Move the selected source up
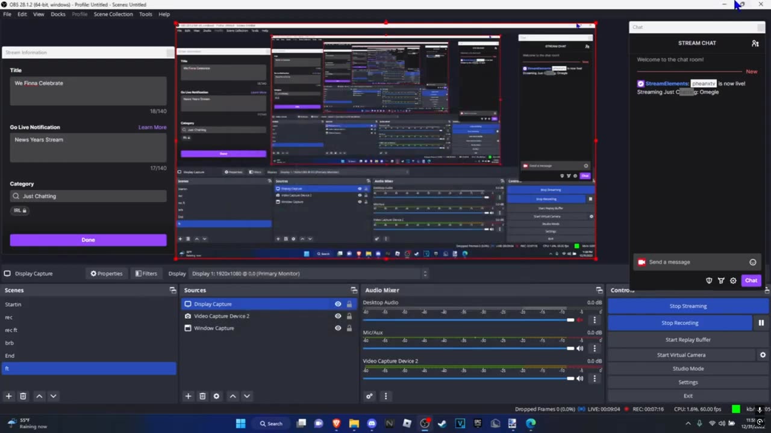The width and height of the screenshot is (771, 433). coord(233,396)
